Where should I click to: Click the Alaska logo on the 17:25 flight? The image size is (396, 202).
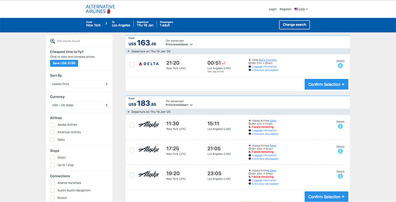pyautogui.click(x=149, y=150)
